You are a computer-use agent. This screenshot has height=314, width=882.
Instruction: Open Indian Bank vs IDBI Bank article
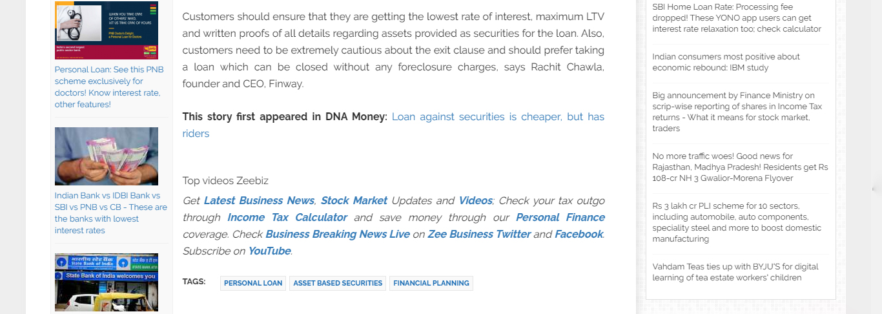coord(110,213)
